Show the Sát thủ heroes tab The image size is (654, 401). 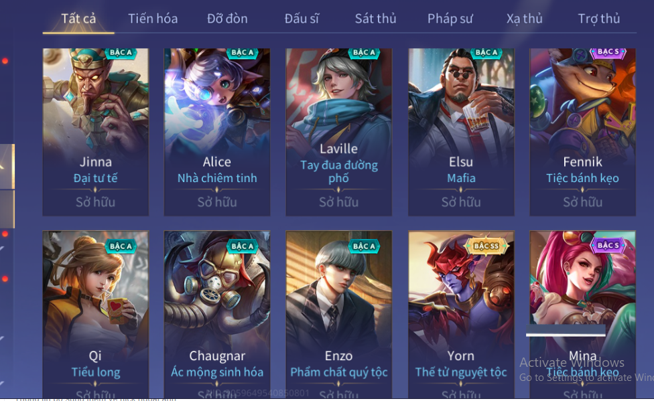tap(375, 19)
